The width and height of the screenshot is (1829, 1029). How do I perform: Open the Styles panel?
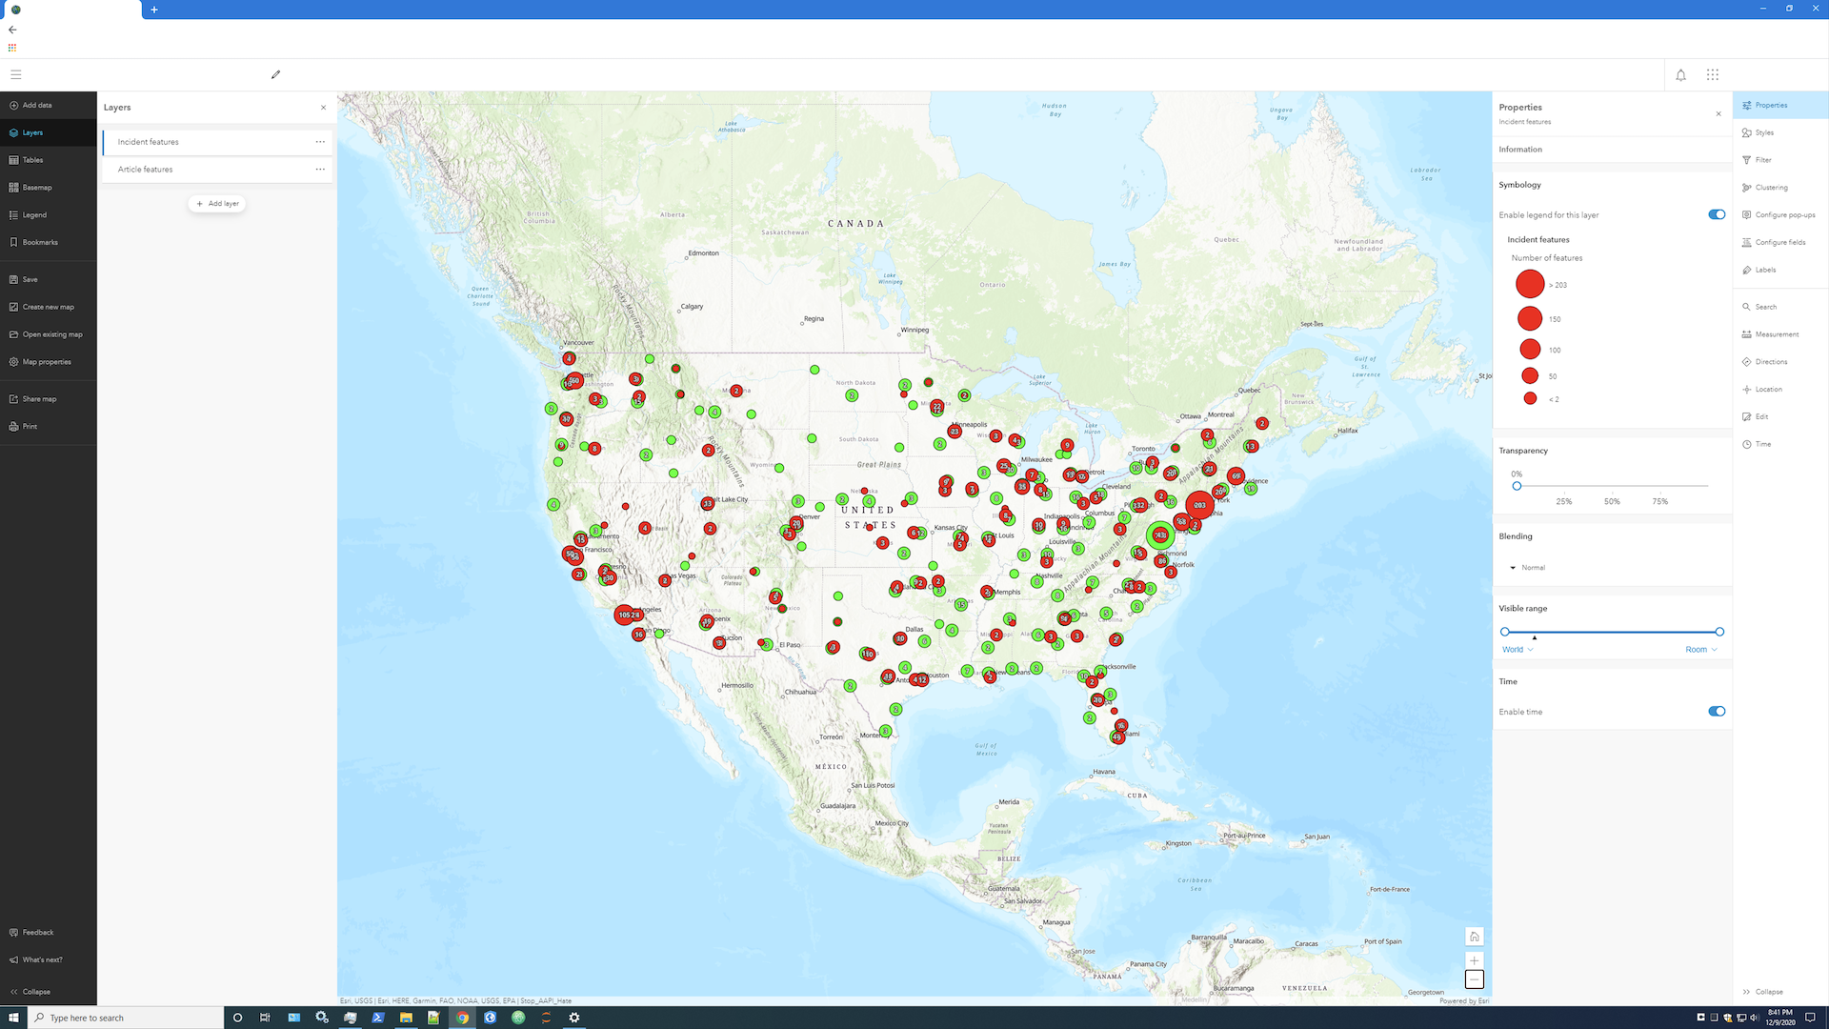(x=1764, y=132)
